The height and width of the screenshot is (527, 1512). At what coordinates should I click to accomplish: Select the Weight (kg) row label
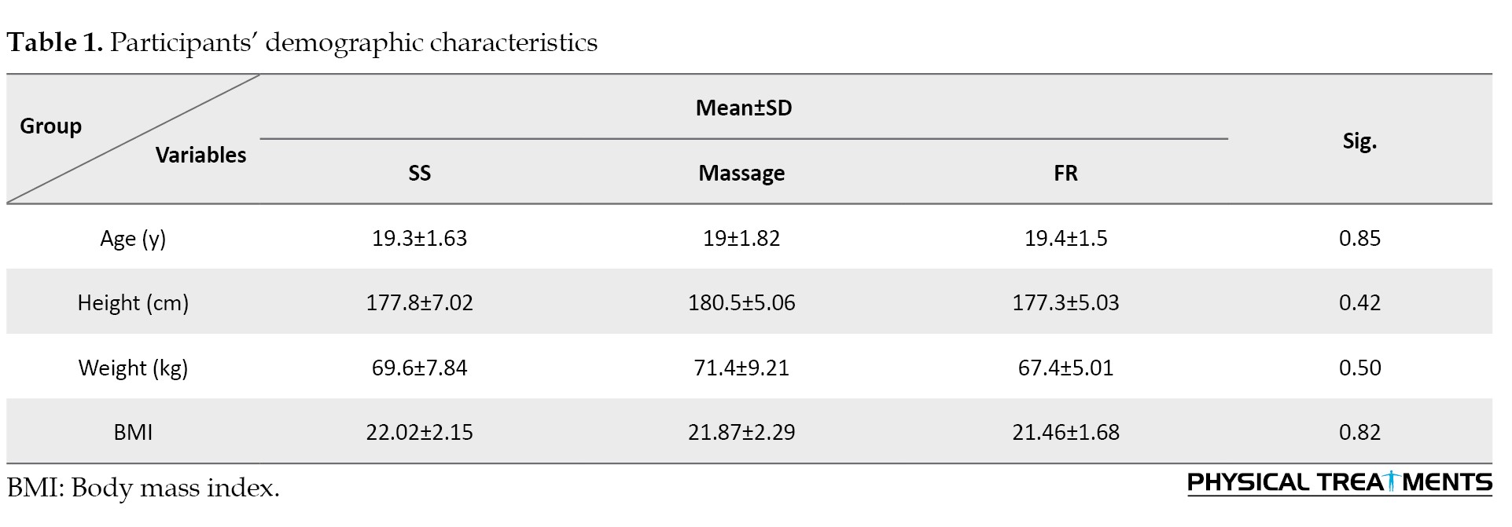(133, 368)
